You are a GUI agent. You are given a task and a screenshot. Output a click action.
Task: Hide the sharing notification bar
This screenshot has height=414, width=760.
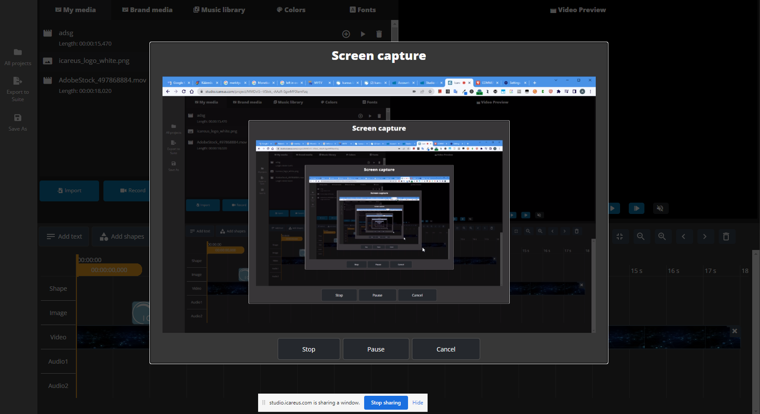point(418,403)
